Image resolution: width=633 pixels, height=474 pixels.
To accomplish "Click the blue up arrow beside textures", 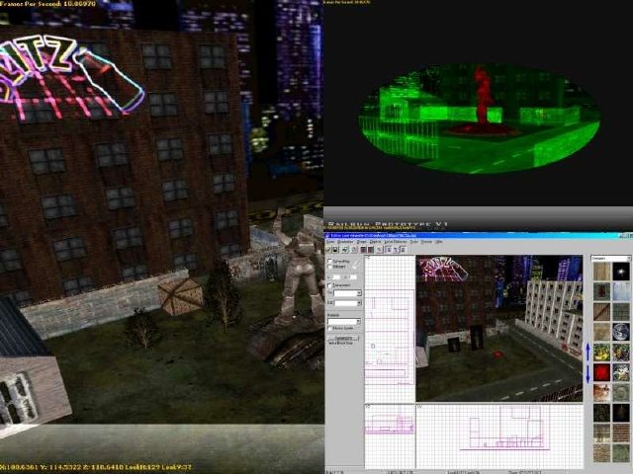I will click(x=588, y=352).
